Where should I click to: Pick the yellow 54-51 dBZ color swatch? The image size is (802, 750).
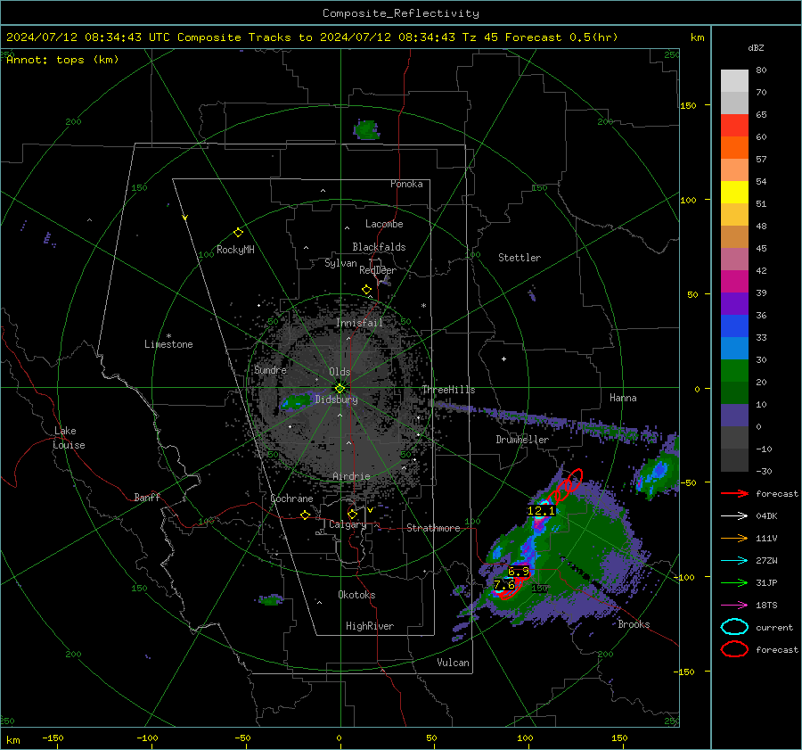coord(734,192)
